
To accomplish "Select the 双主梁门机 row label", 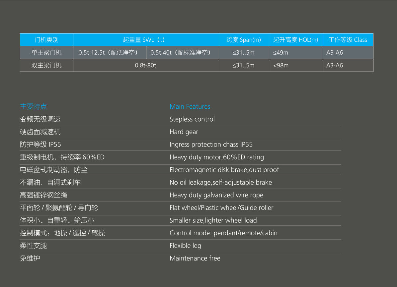I will (x=46, y=66).
